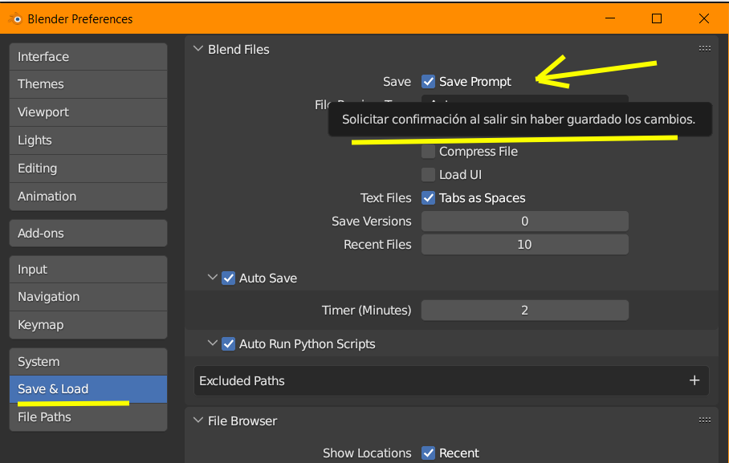This screenshot has width=729, height=463.
Task: Collapse the File Browser section
Action: pyautogui.click(x=198, y=420)
